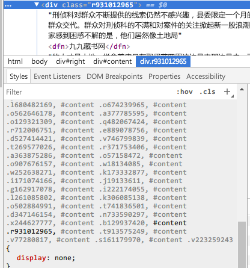Toggle the :hov element state button
The width and height of the screenshot is (250, 268).
[184, 92]
